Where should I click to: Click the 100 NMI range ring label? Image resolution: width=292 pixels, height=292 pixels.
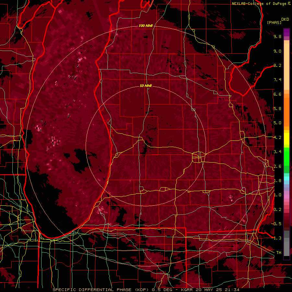tap(146, 26)
